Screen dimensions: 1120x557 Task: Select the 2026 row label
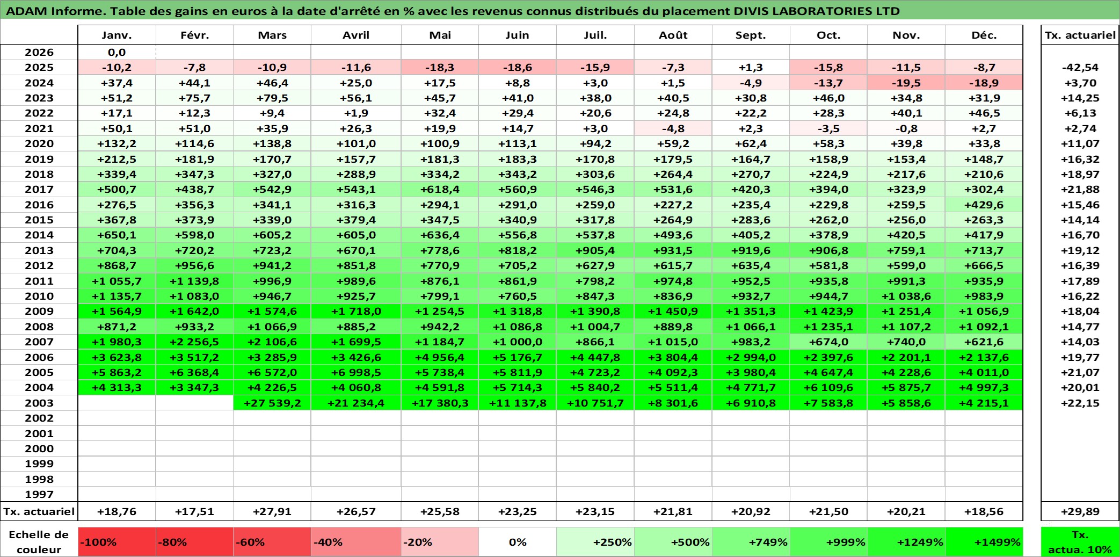[x=39, y=52]
